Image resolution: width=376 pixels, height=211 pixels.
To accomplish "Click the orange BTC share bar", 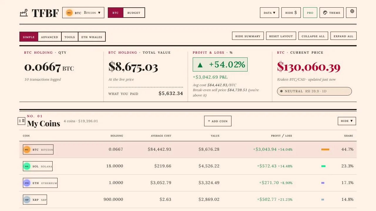I will (x=325, y=149).
